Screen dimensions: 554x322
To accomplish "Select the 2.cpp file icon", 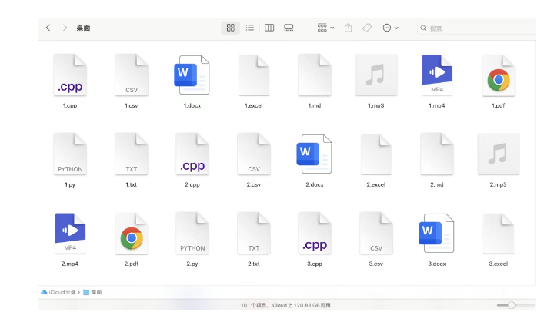I will point(192,154).
